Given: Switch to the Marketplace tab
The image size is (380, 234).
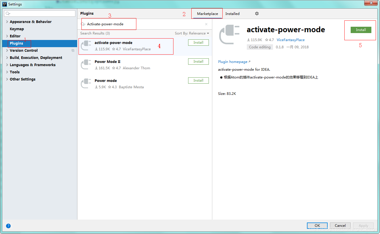Looking at the screenshot, I should 207,14.
